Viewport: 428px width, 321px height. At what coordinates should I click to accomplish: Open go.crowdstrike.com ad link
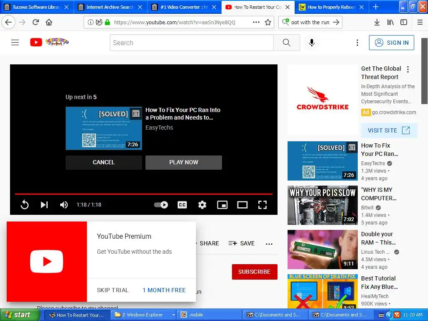[394, 112]
